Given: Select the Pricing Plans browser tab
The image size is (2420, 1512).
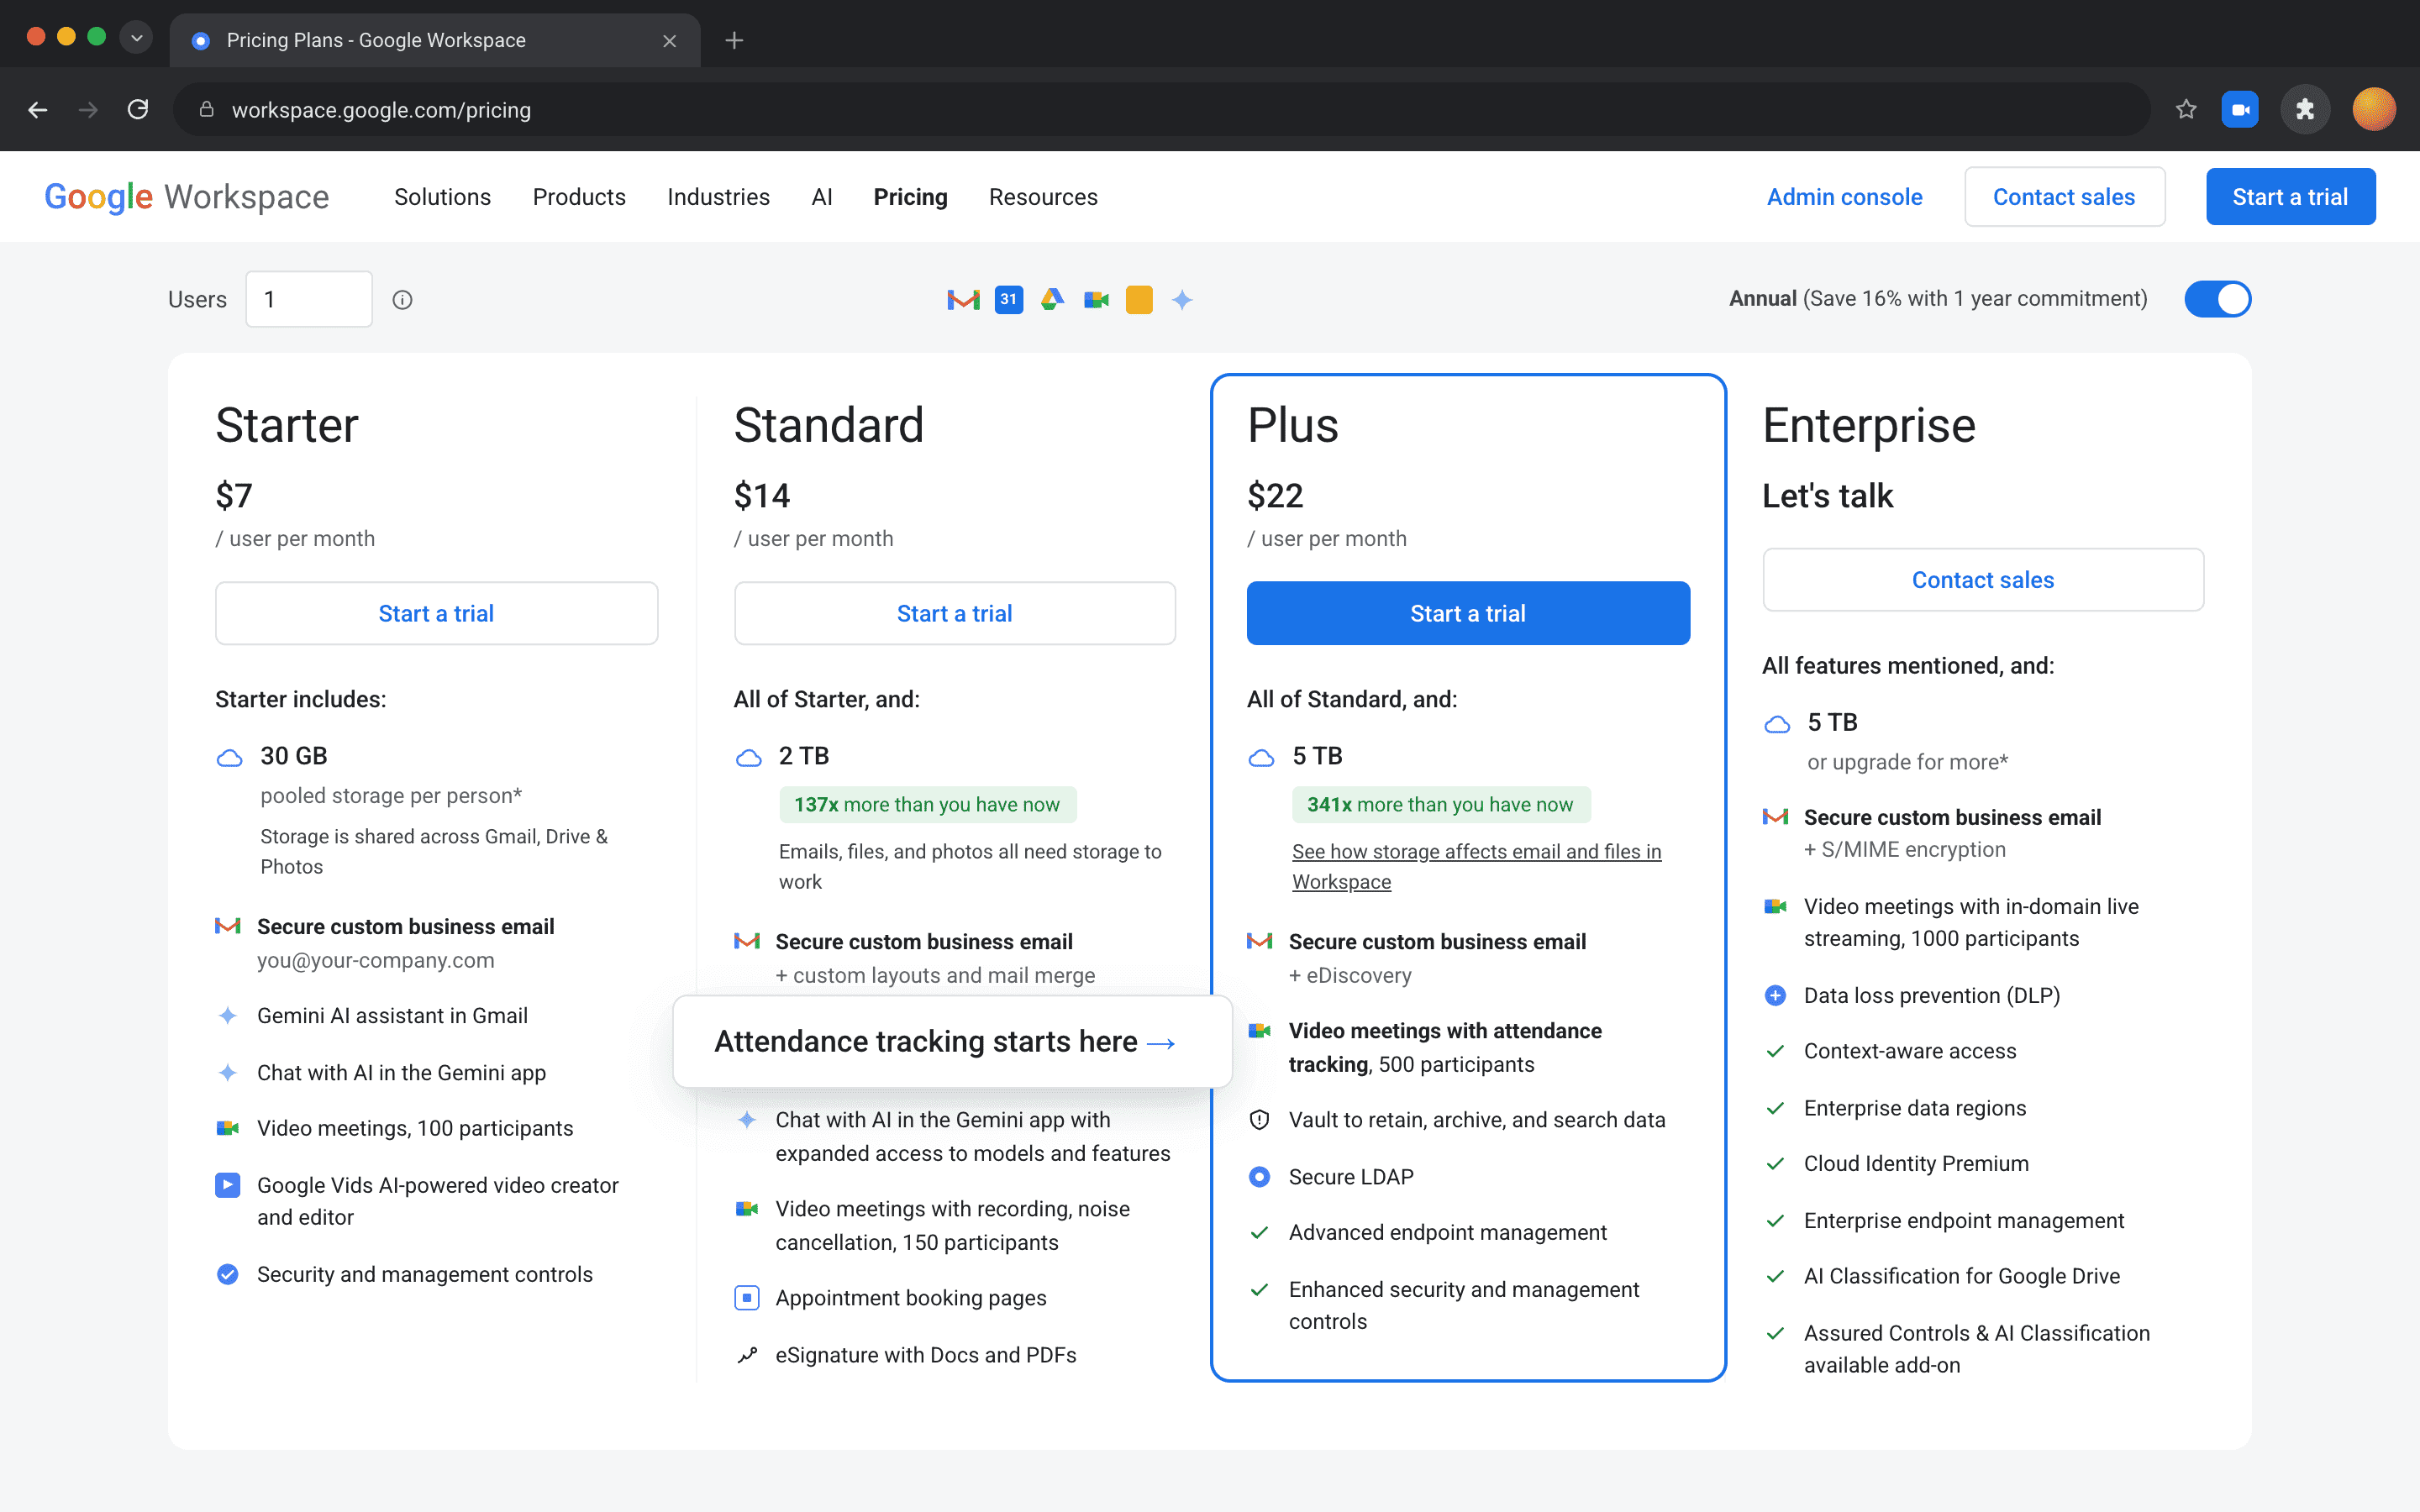Looking at the screenshot, I should pos(435,40).
